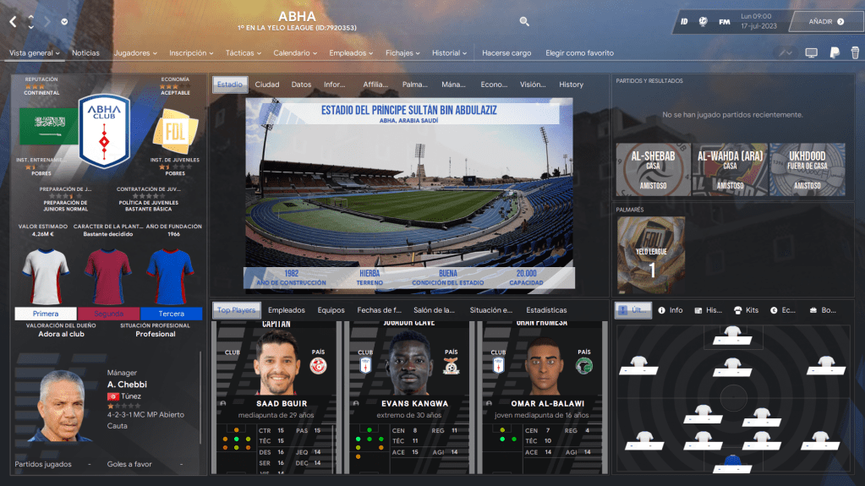Click the Info icon tab
865x486 pixels.
[671, 310]
